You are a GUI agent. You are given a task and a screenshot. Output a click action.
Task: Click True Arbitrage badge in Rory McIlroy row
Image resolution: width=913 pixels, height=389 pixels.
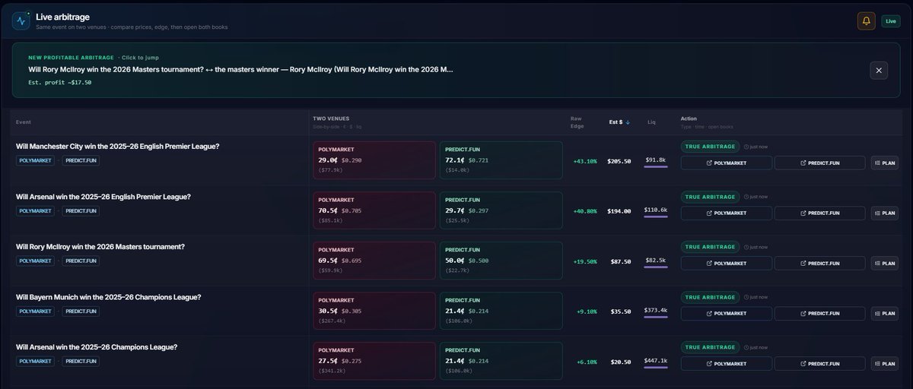(x=711, y=247)
